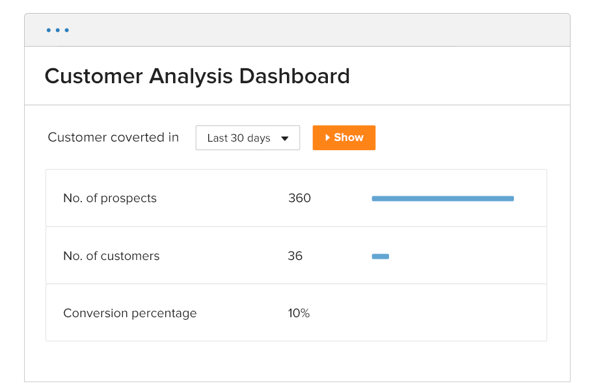Click empty area right of the 10% value
The height and width of the screenshot is (390, 594).
442,313
